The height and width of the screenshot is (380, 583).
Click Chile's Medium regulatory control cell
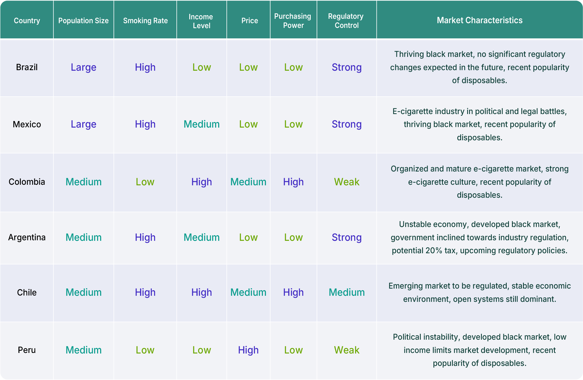347,292
